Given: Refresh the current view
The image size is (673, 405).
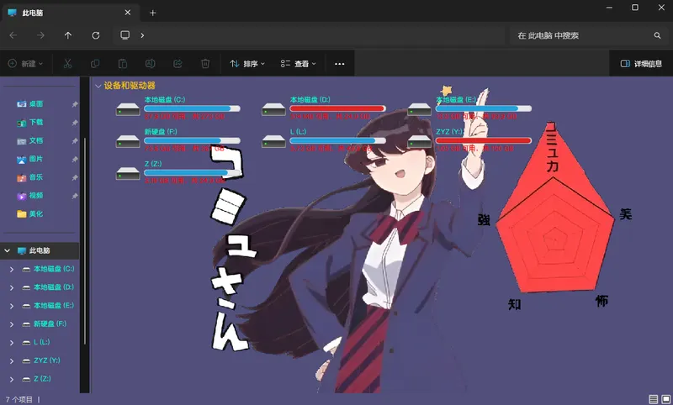Looking at the screenshot, I should tap(96, 35).
